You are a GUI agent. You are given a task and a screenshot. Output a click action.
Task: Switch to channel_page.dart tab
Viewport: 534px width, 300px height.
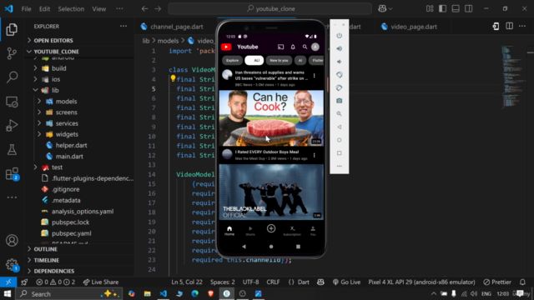pyautogui.click(x=176, y=27)
